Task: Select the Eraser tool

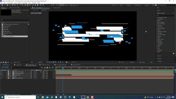Action: (x=37, y=5)
